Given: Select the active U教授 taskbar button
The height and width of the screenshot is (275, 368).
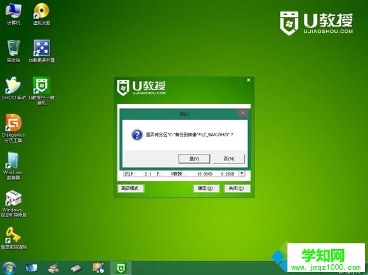Looking at the screenshot, I should (x=121, y=268).
